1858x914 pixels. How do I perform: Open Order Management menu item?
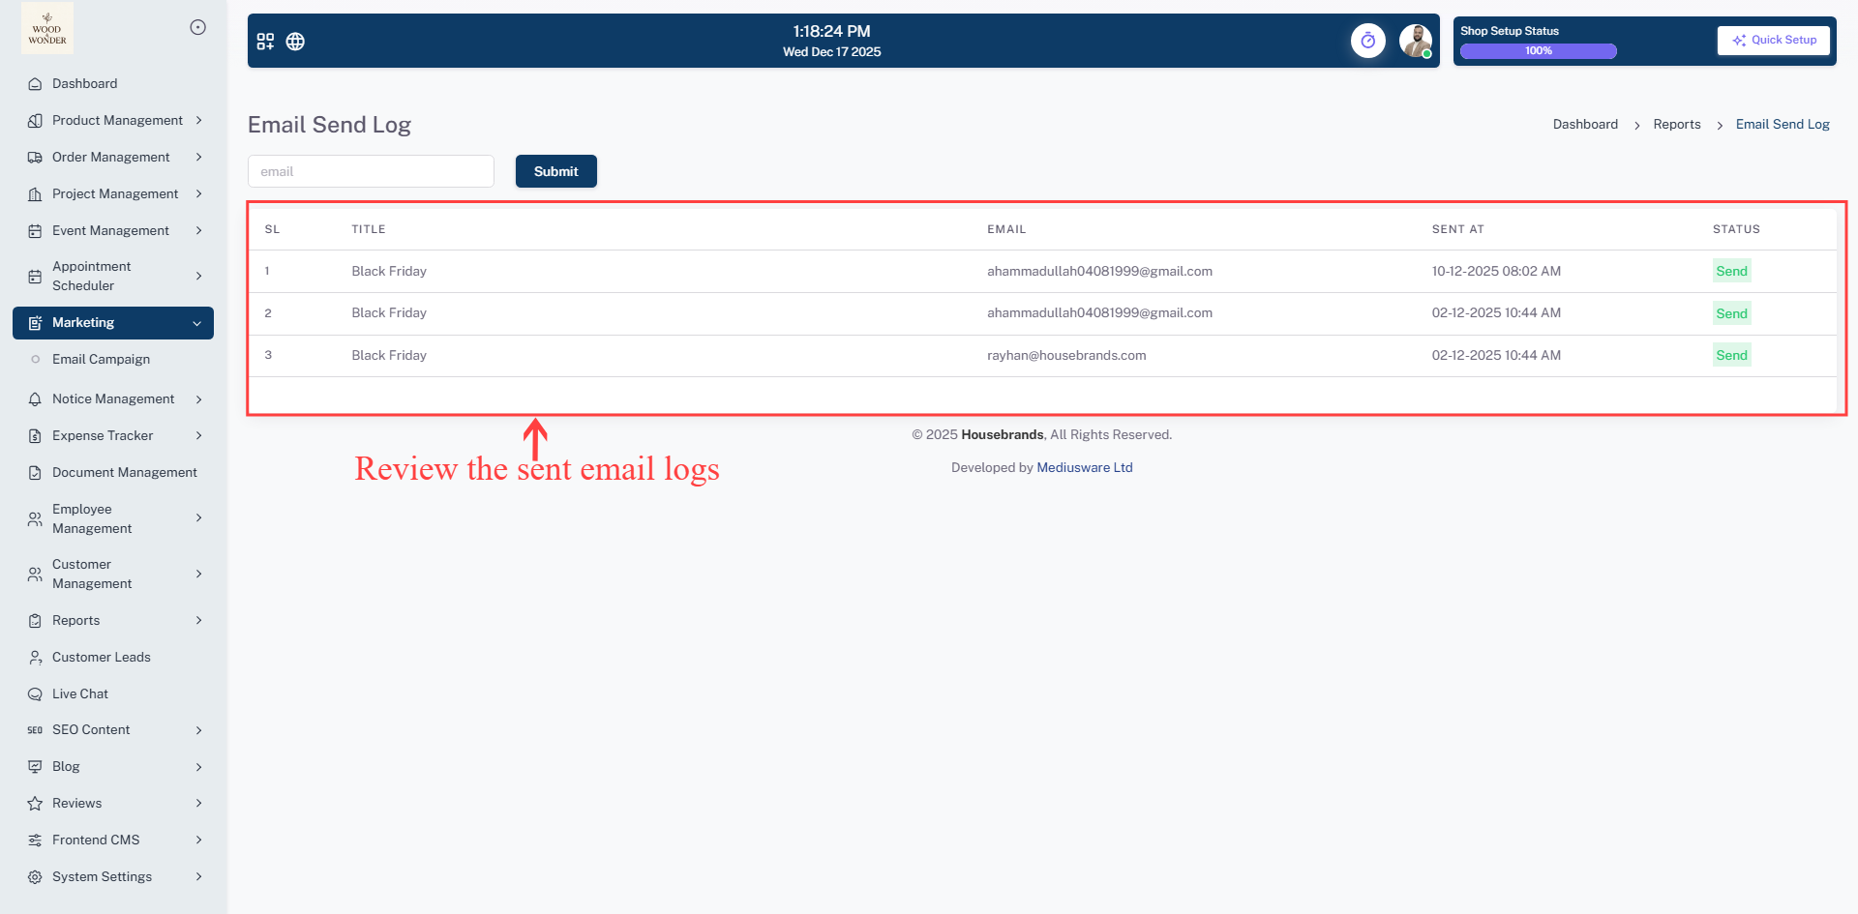pyautogui.click(x=110, y=158)
